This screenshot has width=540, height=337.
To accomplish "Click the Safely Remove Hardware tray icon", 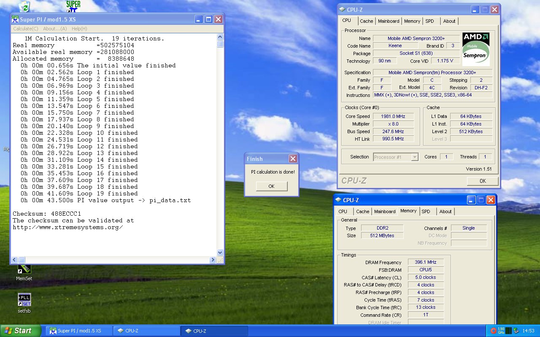I will pos(516,331).
